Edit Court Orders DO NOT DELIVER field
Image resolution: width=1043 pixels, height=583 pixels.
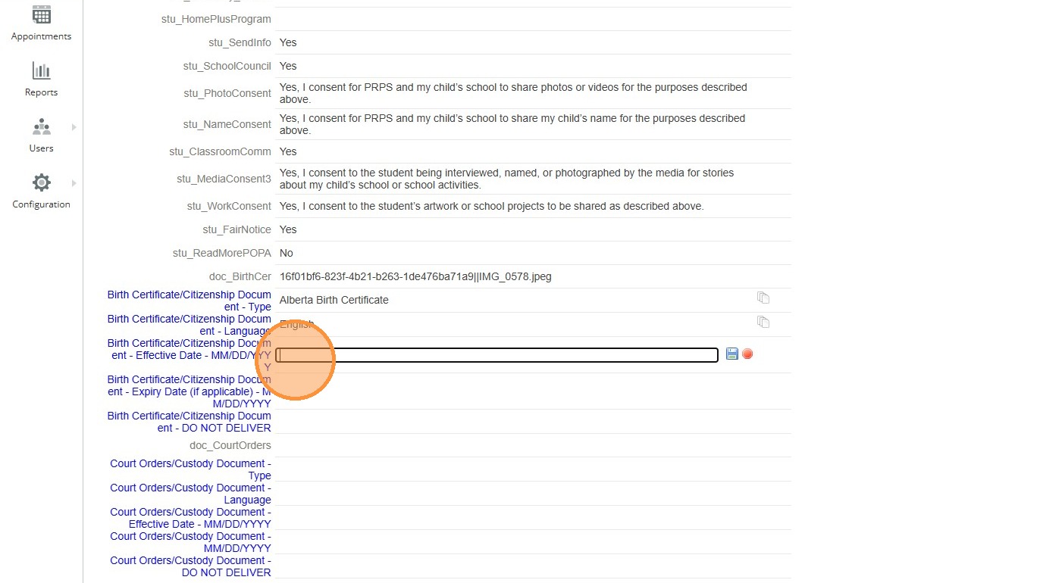coord(190,566)
